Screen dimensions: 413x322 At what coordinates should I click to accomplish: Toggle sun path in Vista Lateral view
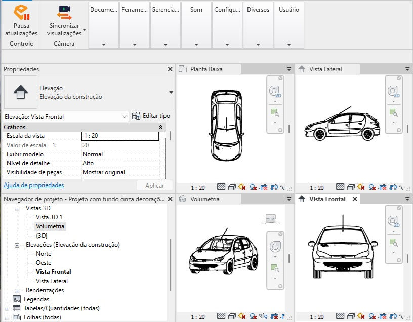point(361,187)
